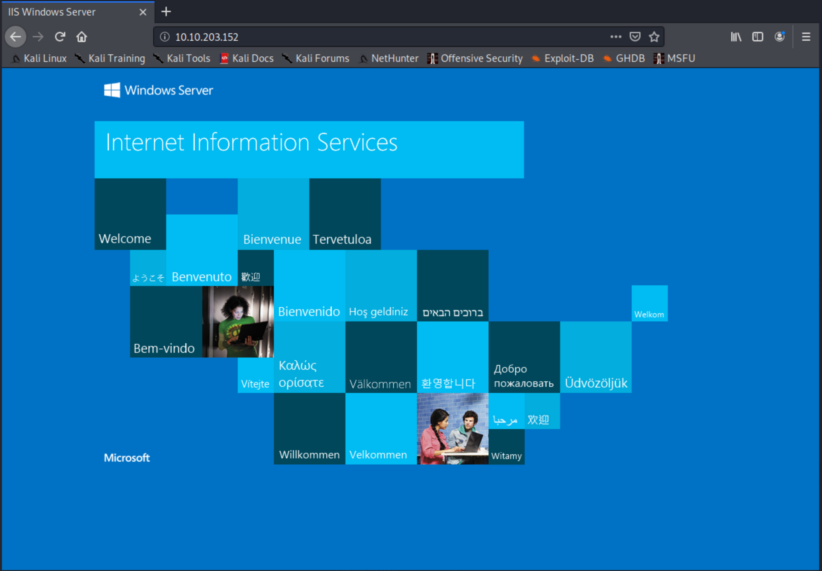Click the photo of woman with laptop
The height and width of the screenshot is (571, 822).
[238, 322]
